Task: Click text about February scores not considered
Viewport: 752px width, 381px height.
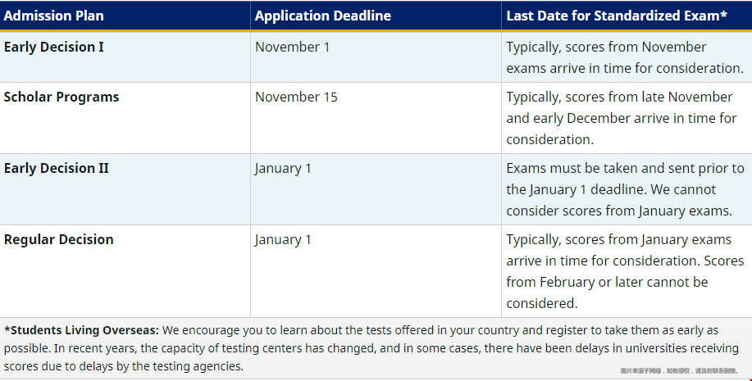Action: [625, 283]
